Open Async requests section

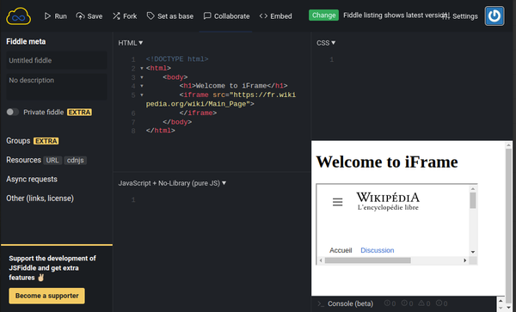(x=32, y=179)
